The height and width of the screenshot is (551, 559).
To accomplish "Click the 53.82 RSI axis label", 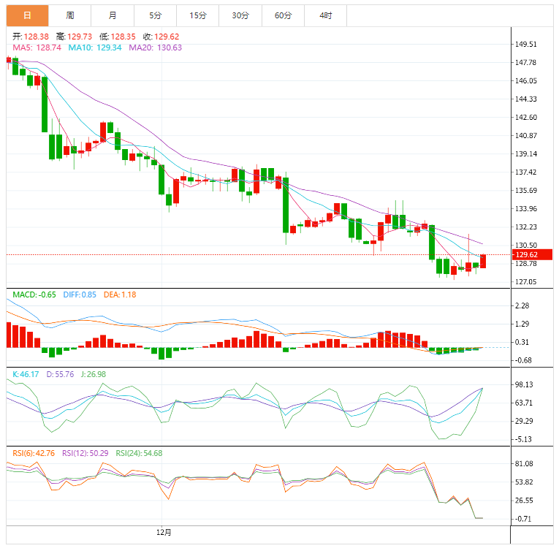I will [x=524, y=482].
